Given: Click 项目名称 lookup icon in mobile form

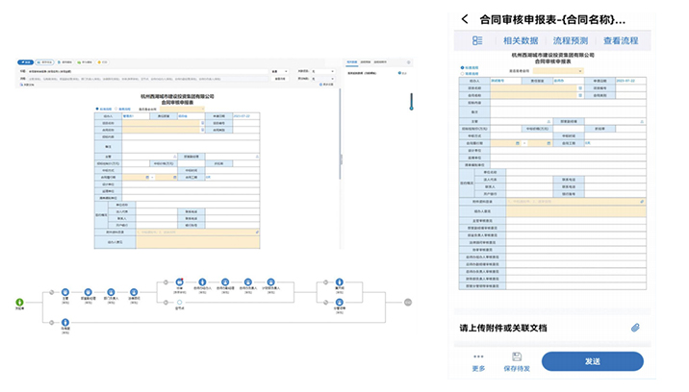Looking at the screenshot, I should click(x=580, y=88).
